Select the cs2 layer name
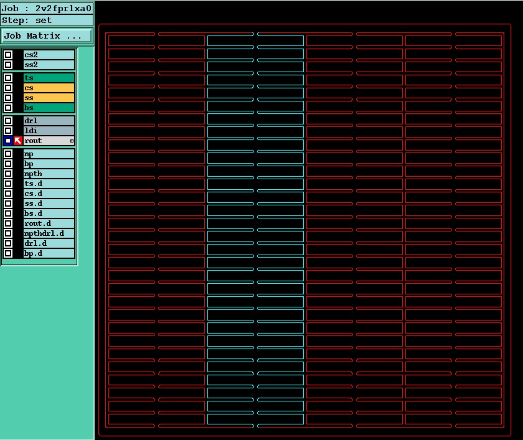 pos(49,55)
